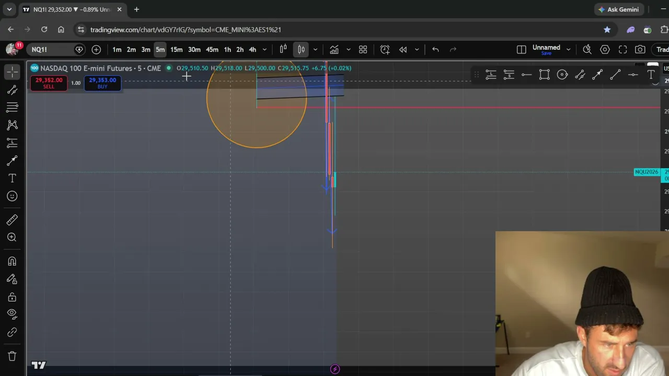Select the circle tool in favorites toolbar
The width and height of the screenshot is (669, 376).
click(562, 75)
